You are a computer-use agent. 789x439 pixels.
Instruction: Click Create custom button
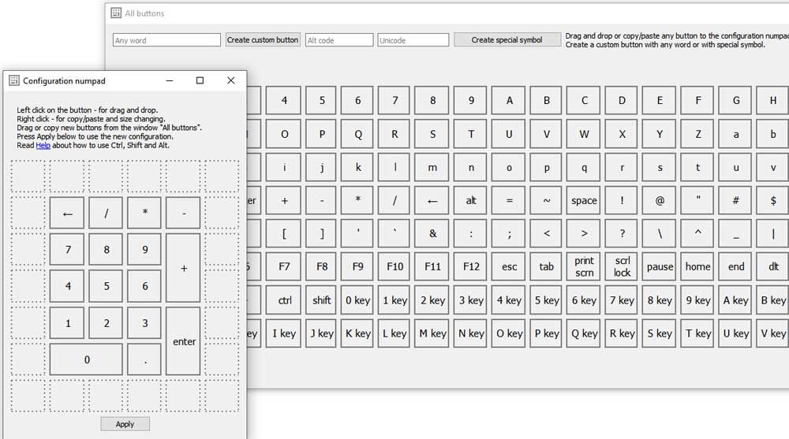pyautogui.click(x=262, y=39)
